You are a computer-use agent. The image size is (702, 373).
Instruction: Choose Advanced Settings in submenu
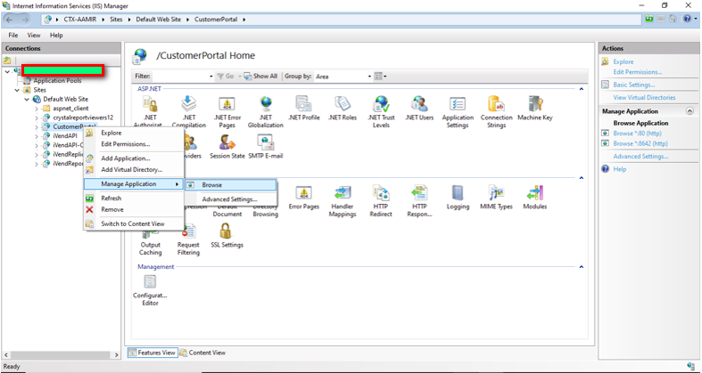[230, 199]
